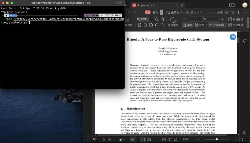
Task: Go to next page in status bar
Action: [104, 139]
